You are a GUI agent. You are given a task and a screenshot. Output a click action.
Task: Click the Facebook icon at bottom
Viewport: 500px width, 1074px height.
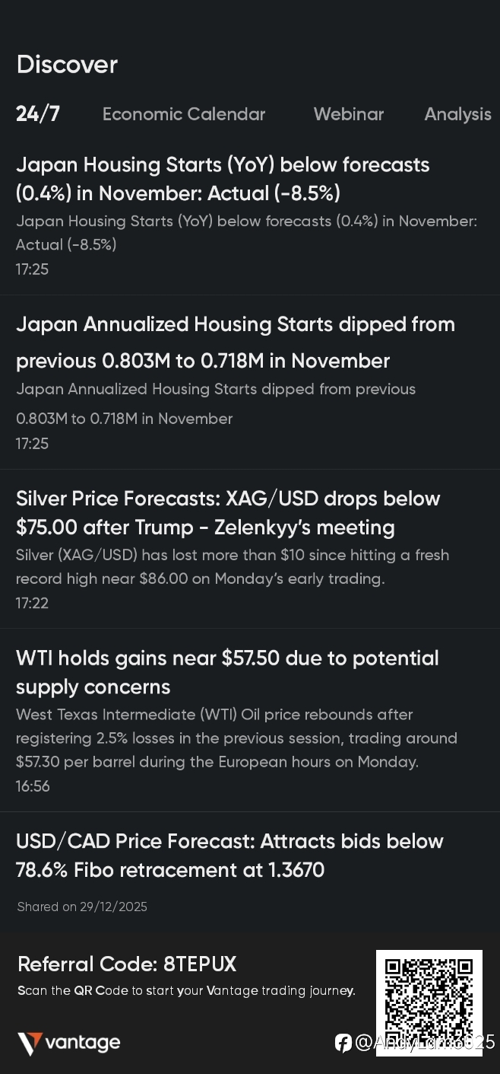(343, 1043)
